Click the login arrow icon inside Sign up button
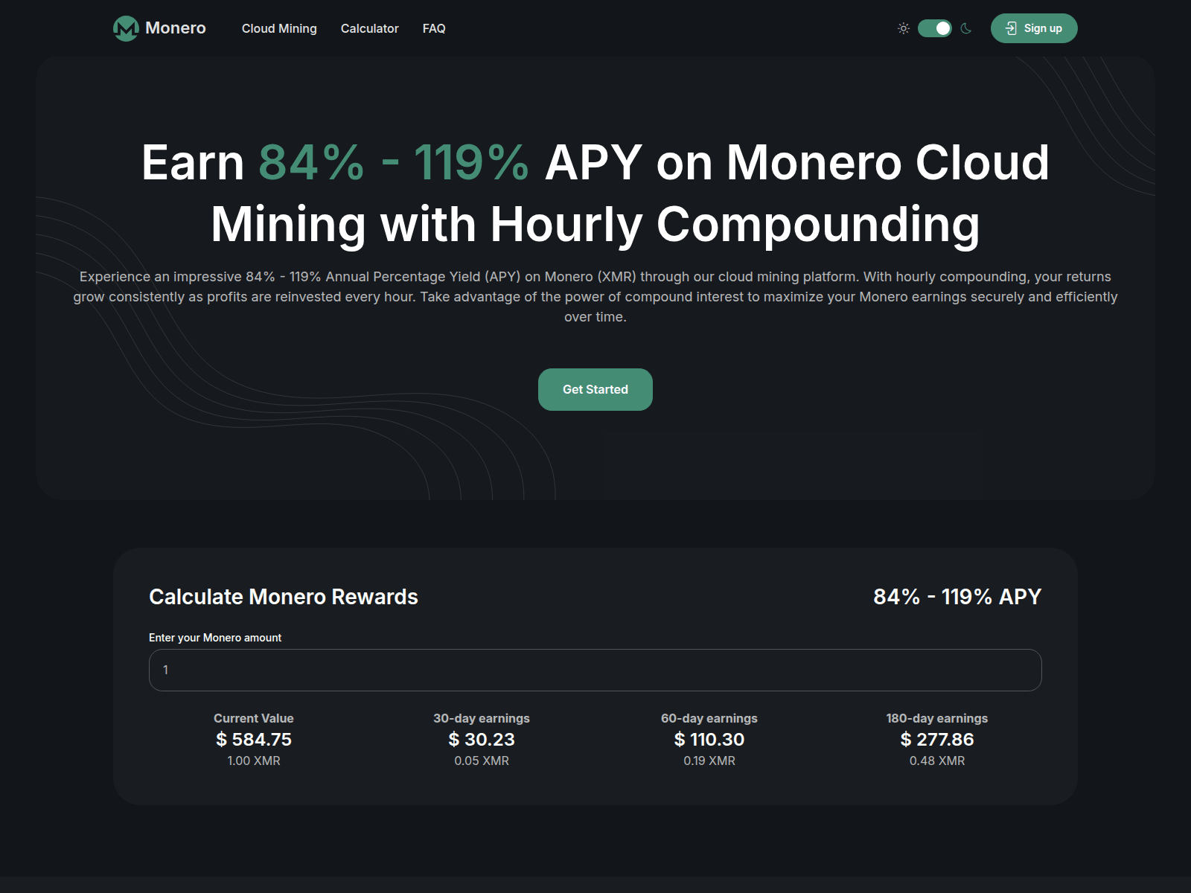The width and height of the screenshot is (1191, 893). click(1012, 28)
